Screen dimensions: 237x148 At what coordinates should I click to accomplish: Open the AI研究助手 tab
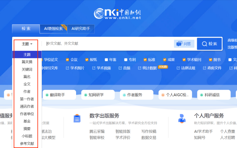click(81, 29)
